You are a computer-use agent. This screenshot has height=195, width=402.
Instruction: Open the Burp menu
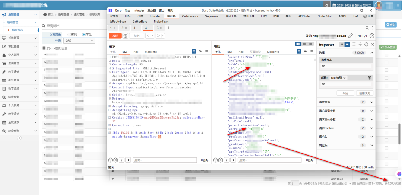pyautogui.click(x=118, y=10)
